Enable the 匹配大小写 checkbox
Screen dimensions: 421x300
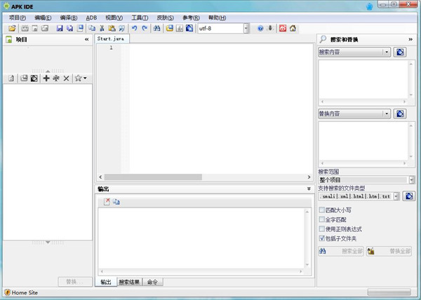321,210
